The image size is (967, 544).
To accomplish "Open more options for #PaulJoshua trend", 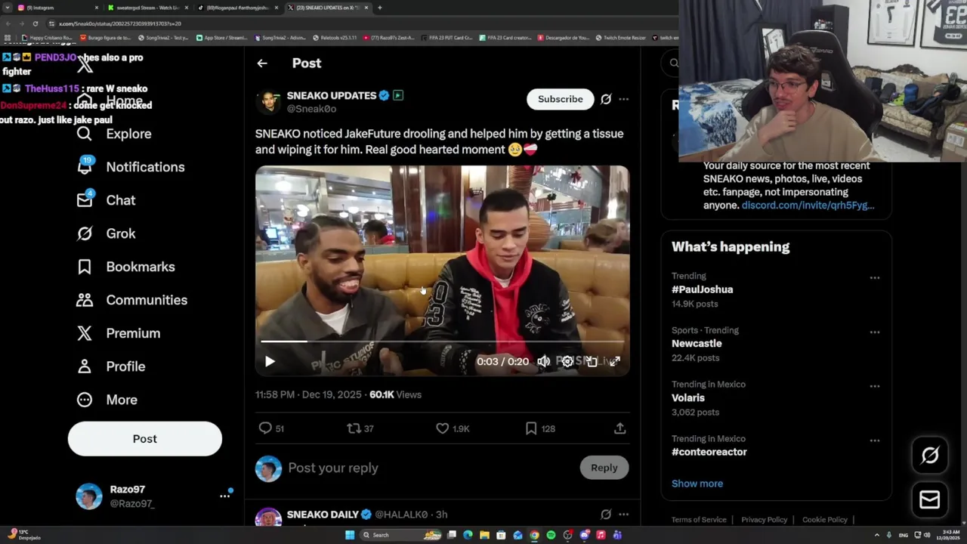I will (x=875, y=278).
